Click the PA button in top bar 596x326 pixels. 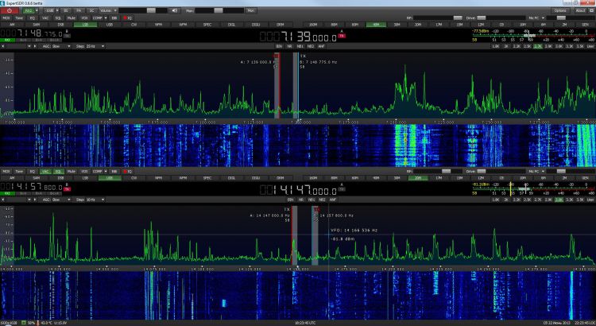tap(79, 10)
